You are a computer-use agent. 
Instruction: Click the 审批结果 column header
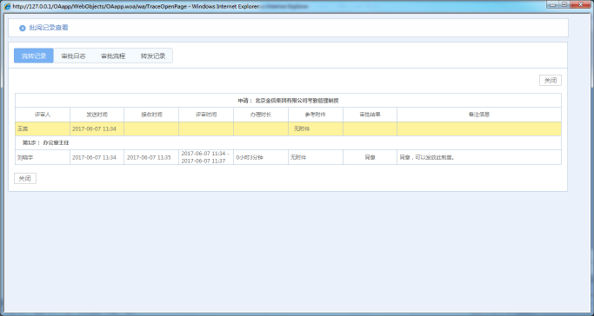point(370,115)
